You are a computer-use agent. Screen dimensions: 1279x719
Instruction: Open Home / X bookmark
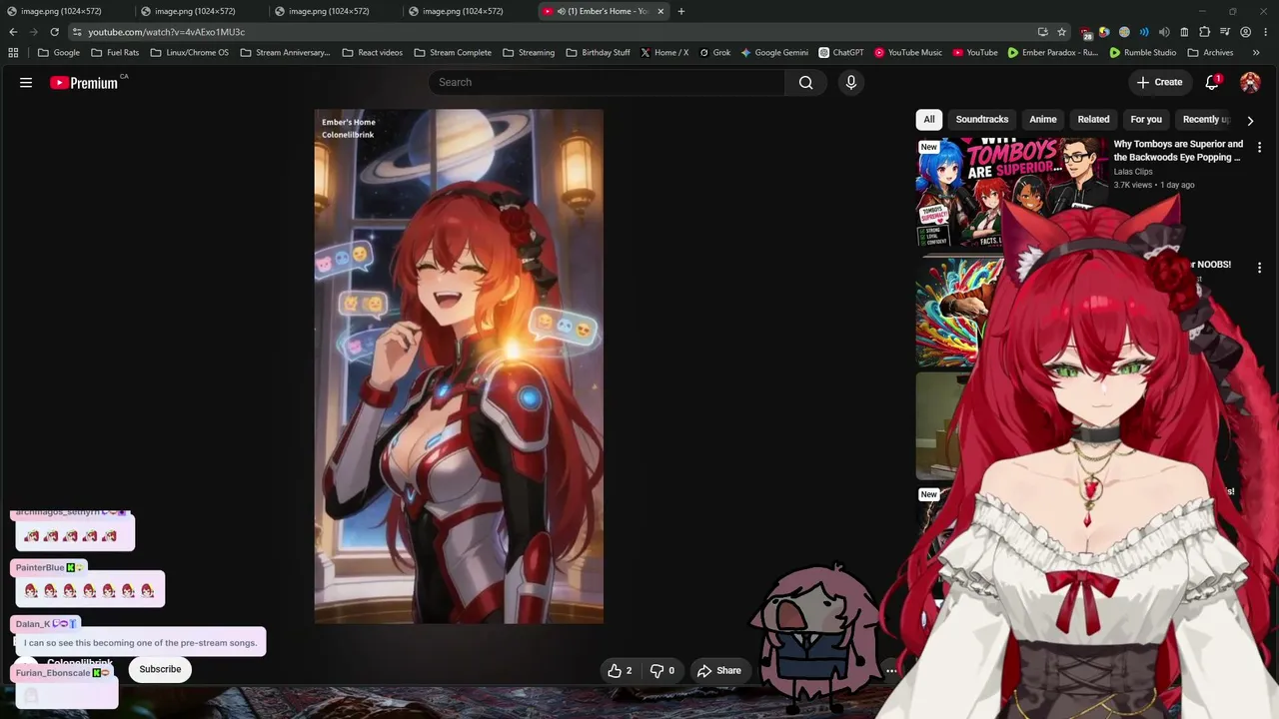(x=664, y=53)
